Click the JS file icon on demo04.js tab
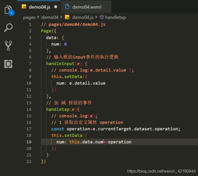Image resolution: width=198 pixels, height=176 pixels. [24, 7]
